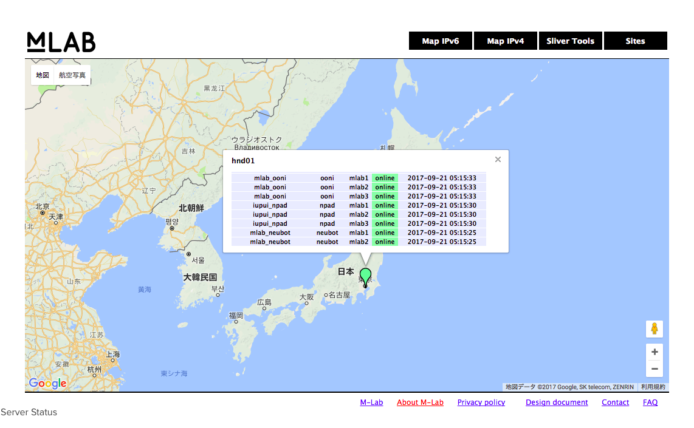Zoom out on the map
This screenshot has height=428, width=694.
pos(654,369)
